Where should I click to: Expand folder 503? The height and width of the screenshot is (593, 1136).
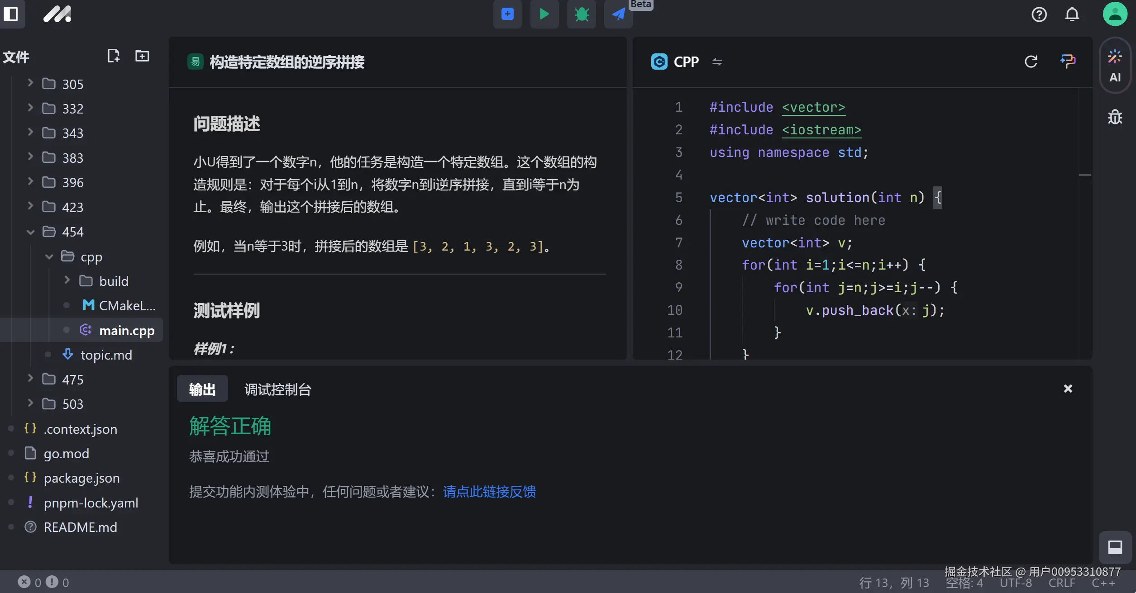point(30,403)
